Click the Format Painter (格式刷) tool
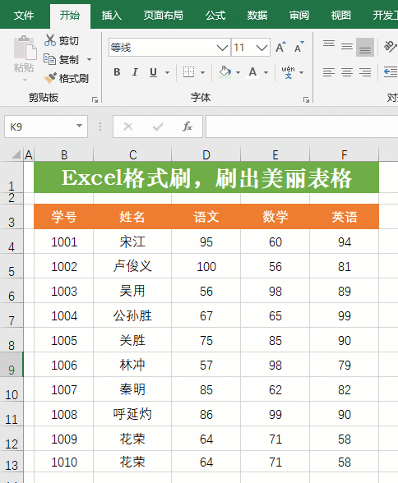 coord(67,79)
